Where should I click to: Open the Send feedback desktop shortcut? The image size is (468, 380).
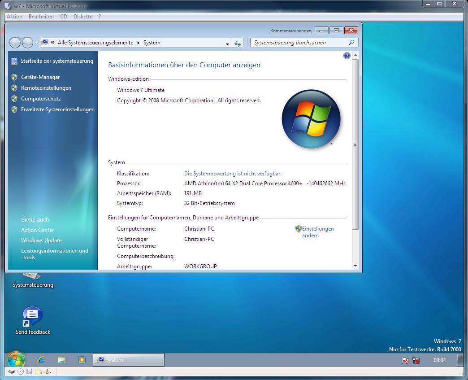pyautogui.click(x=33, y=320)
